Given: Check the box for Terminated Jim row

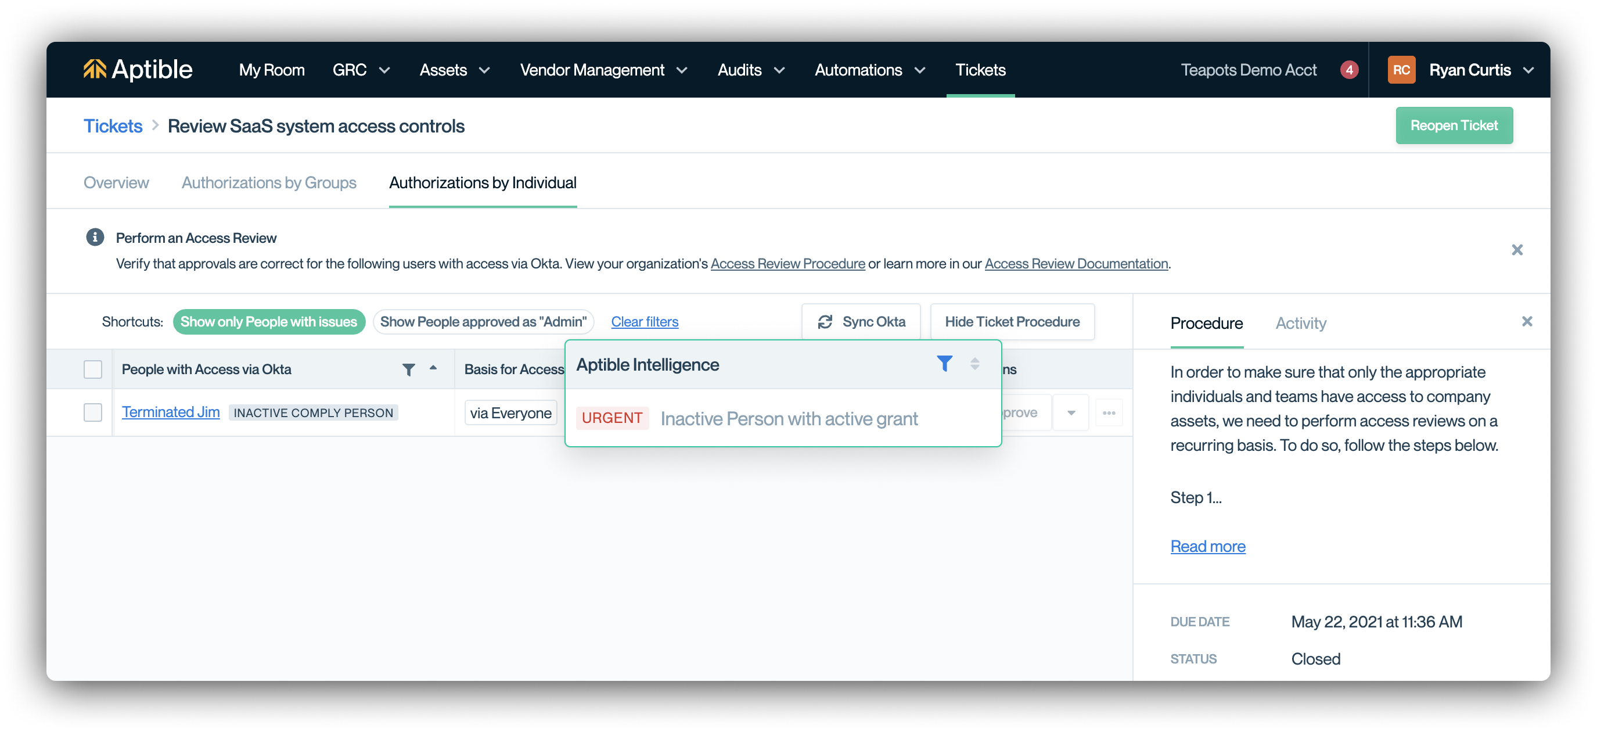Looking at the screenshot, I should point(93,413).
